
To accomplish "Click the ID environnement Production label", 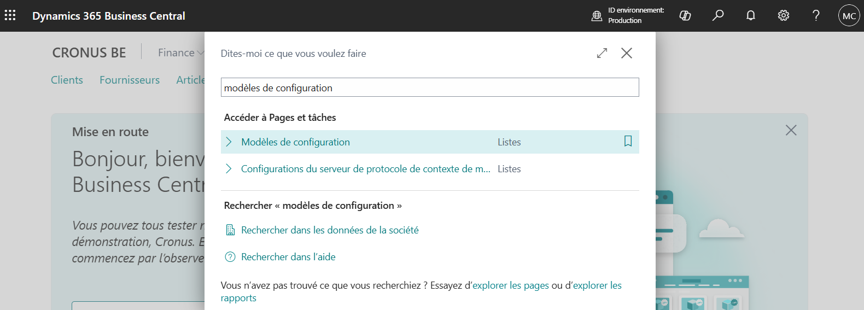I will point(636,15).
